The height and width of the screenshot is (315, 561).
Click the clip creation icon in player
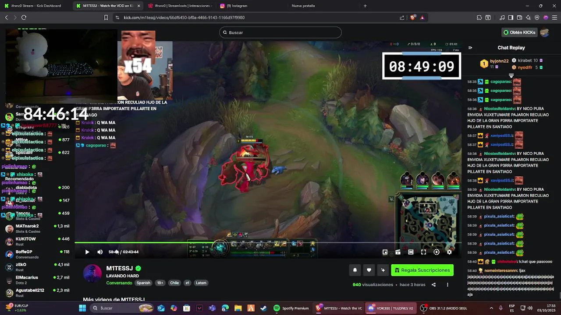click(398, 252)
